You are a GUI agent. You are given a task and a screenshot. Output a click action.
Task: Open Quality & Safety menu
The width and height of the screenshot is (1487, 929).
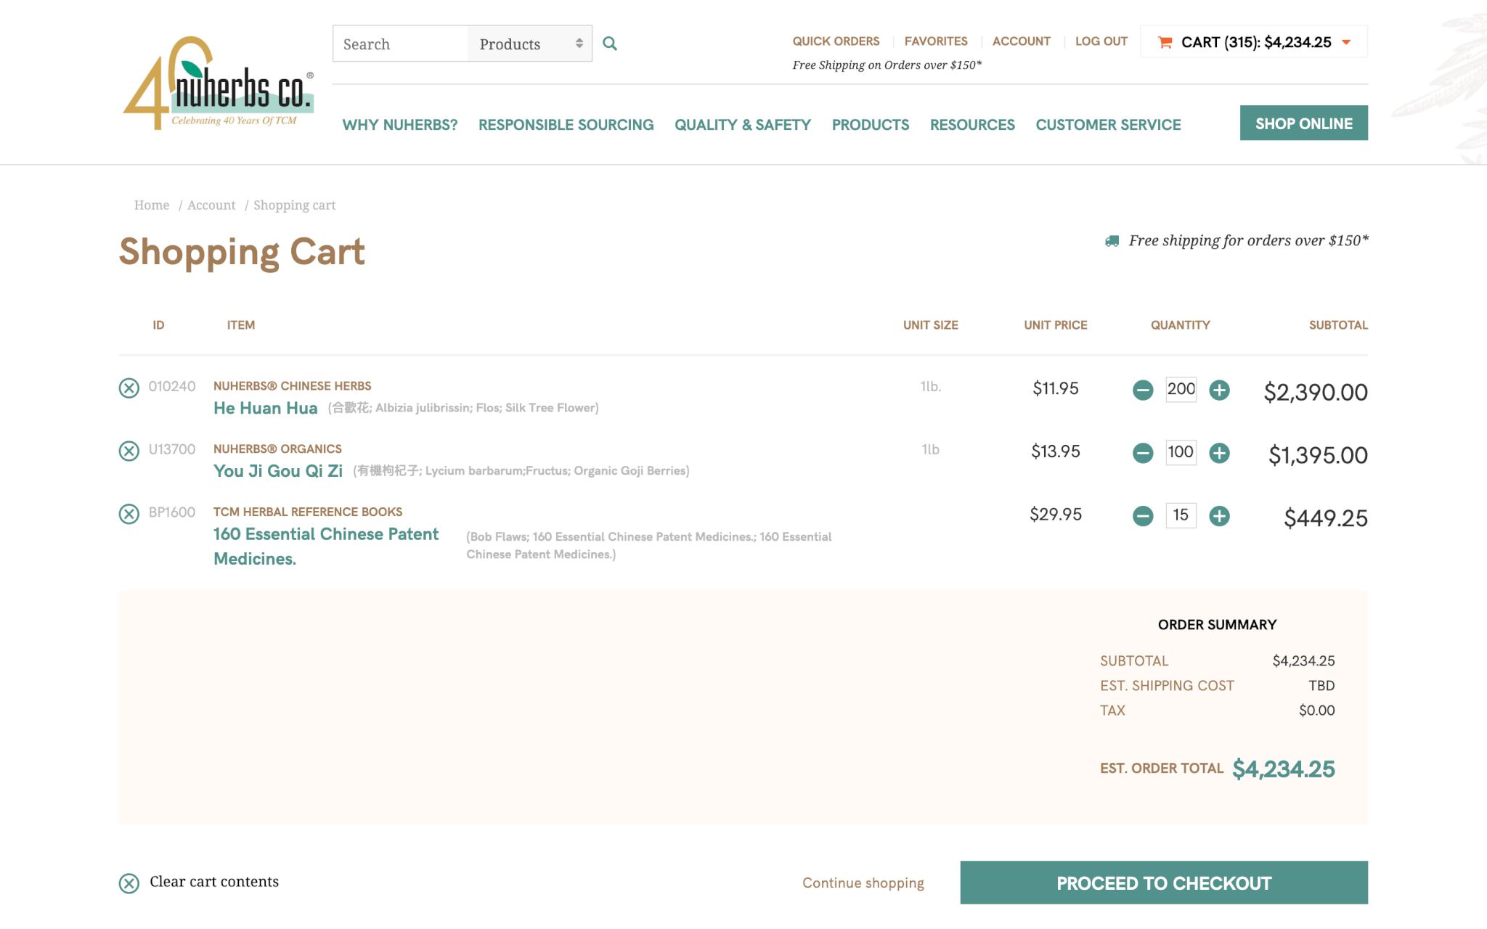tap(743, 125)
